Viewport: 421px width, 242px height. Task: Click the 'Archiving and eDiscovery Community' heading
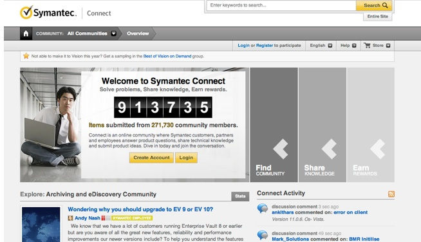[x=101, y=194]
